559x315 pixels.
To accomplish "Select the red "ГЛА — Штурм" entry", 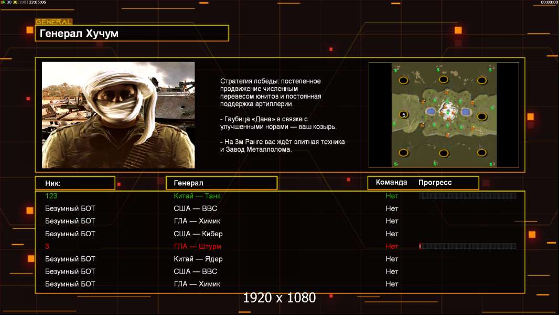I will [x=197, y=246].
